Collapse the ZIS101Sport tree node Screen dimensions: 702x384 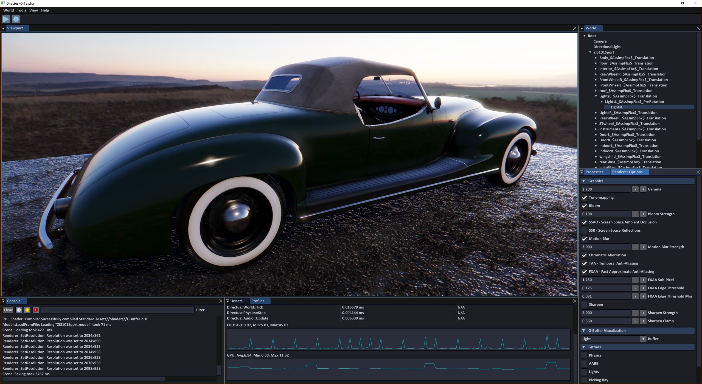pos(590,52)
